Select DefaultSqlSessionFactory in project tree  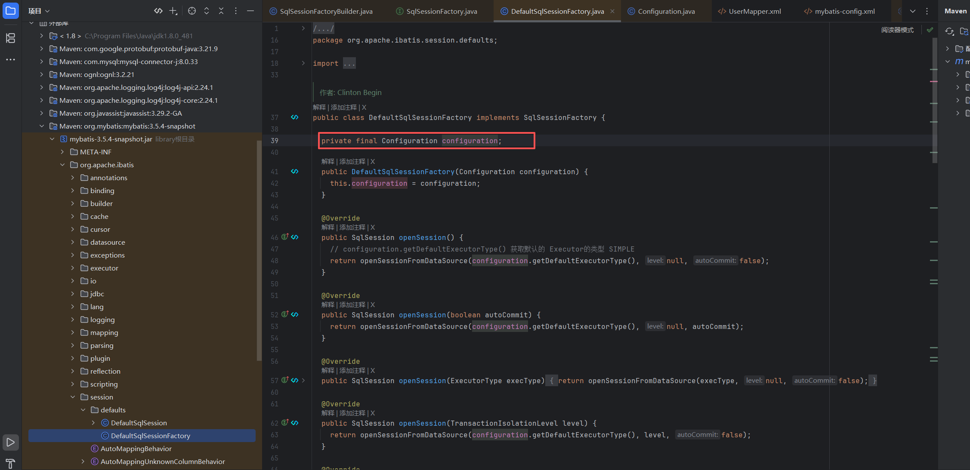pyautogui.click(x=142, y=436)
